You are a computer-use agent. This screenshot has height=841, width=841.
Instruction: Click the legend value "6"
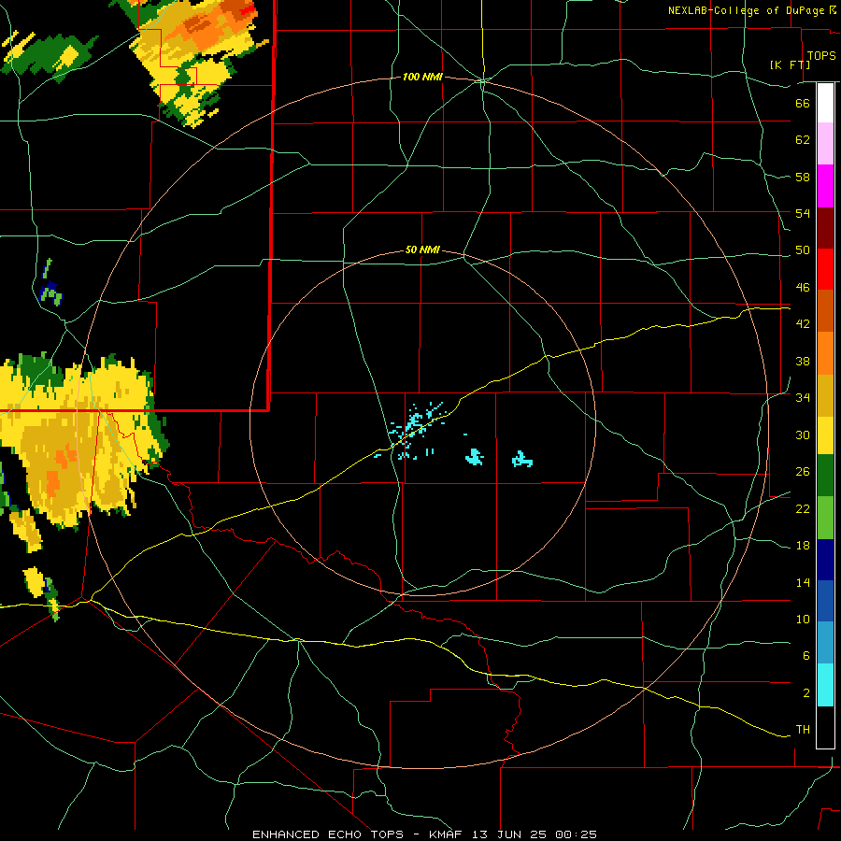[x=805, y=656]
